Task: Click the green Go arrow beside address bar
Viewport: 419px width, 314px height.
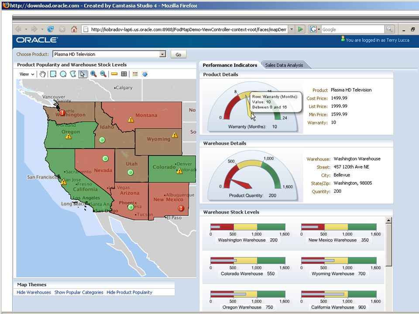Action: click(300, 29)
